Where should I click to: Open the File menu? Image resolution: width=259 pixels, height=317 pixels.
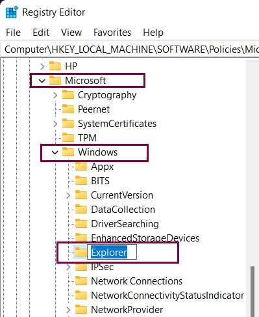pyautogui.click(x=13, y=33)
